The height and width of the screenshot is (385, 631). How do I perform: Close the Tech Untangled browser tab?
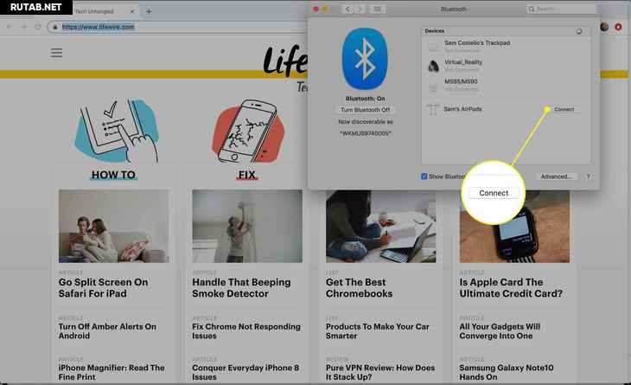click(132, 11)
